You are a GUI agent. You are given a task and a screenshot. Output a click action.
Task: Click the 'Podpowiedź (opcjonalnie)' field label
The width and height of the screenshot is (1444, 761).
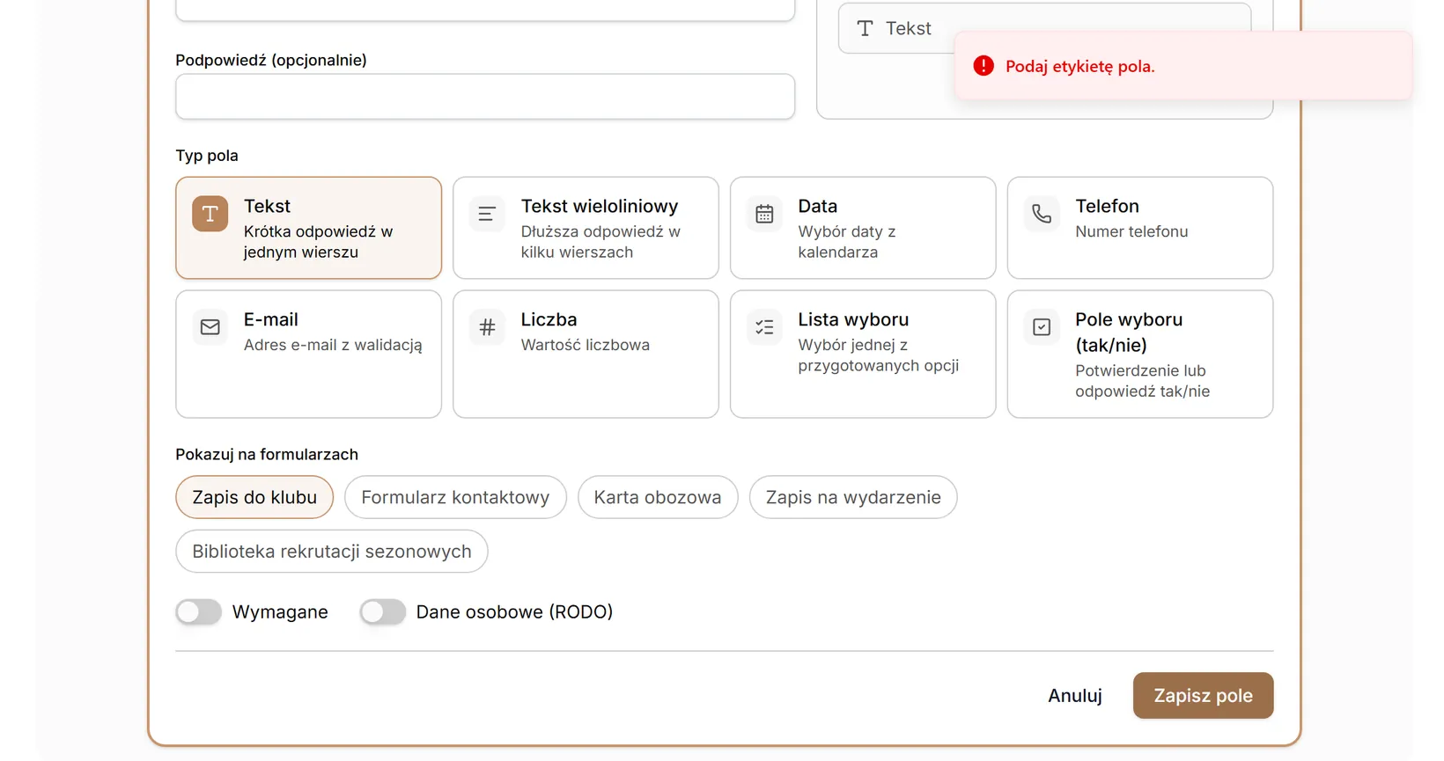[271, 61]
